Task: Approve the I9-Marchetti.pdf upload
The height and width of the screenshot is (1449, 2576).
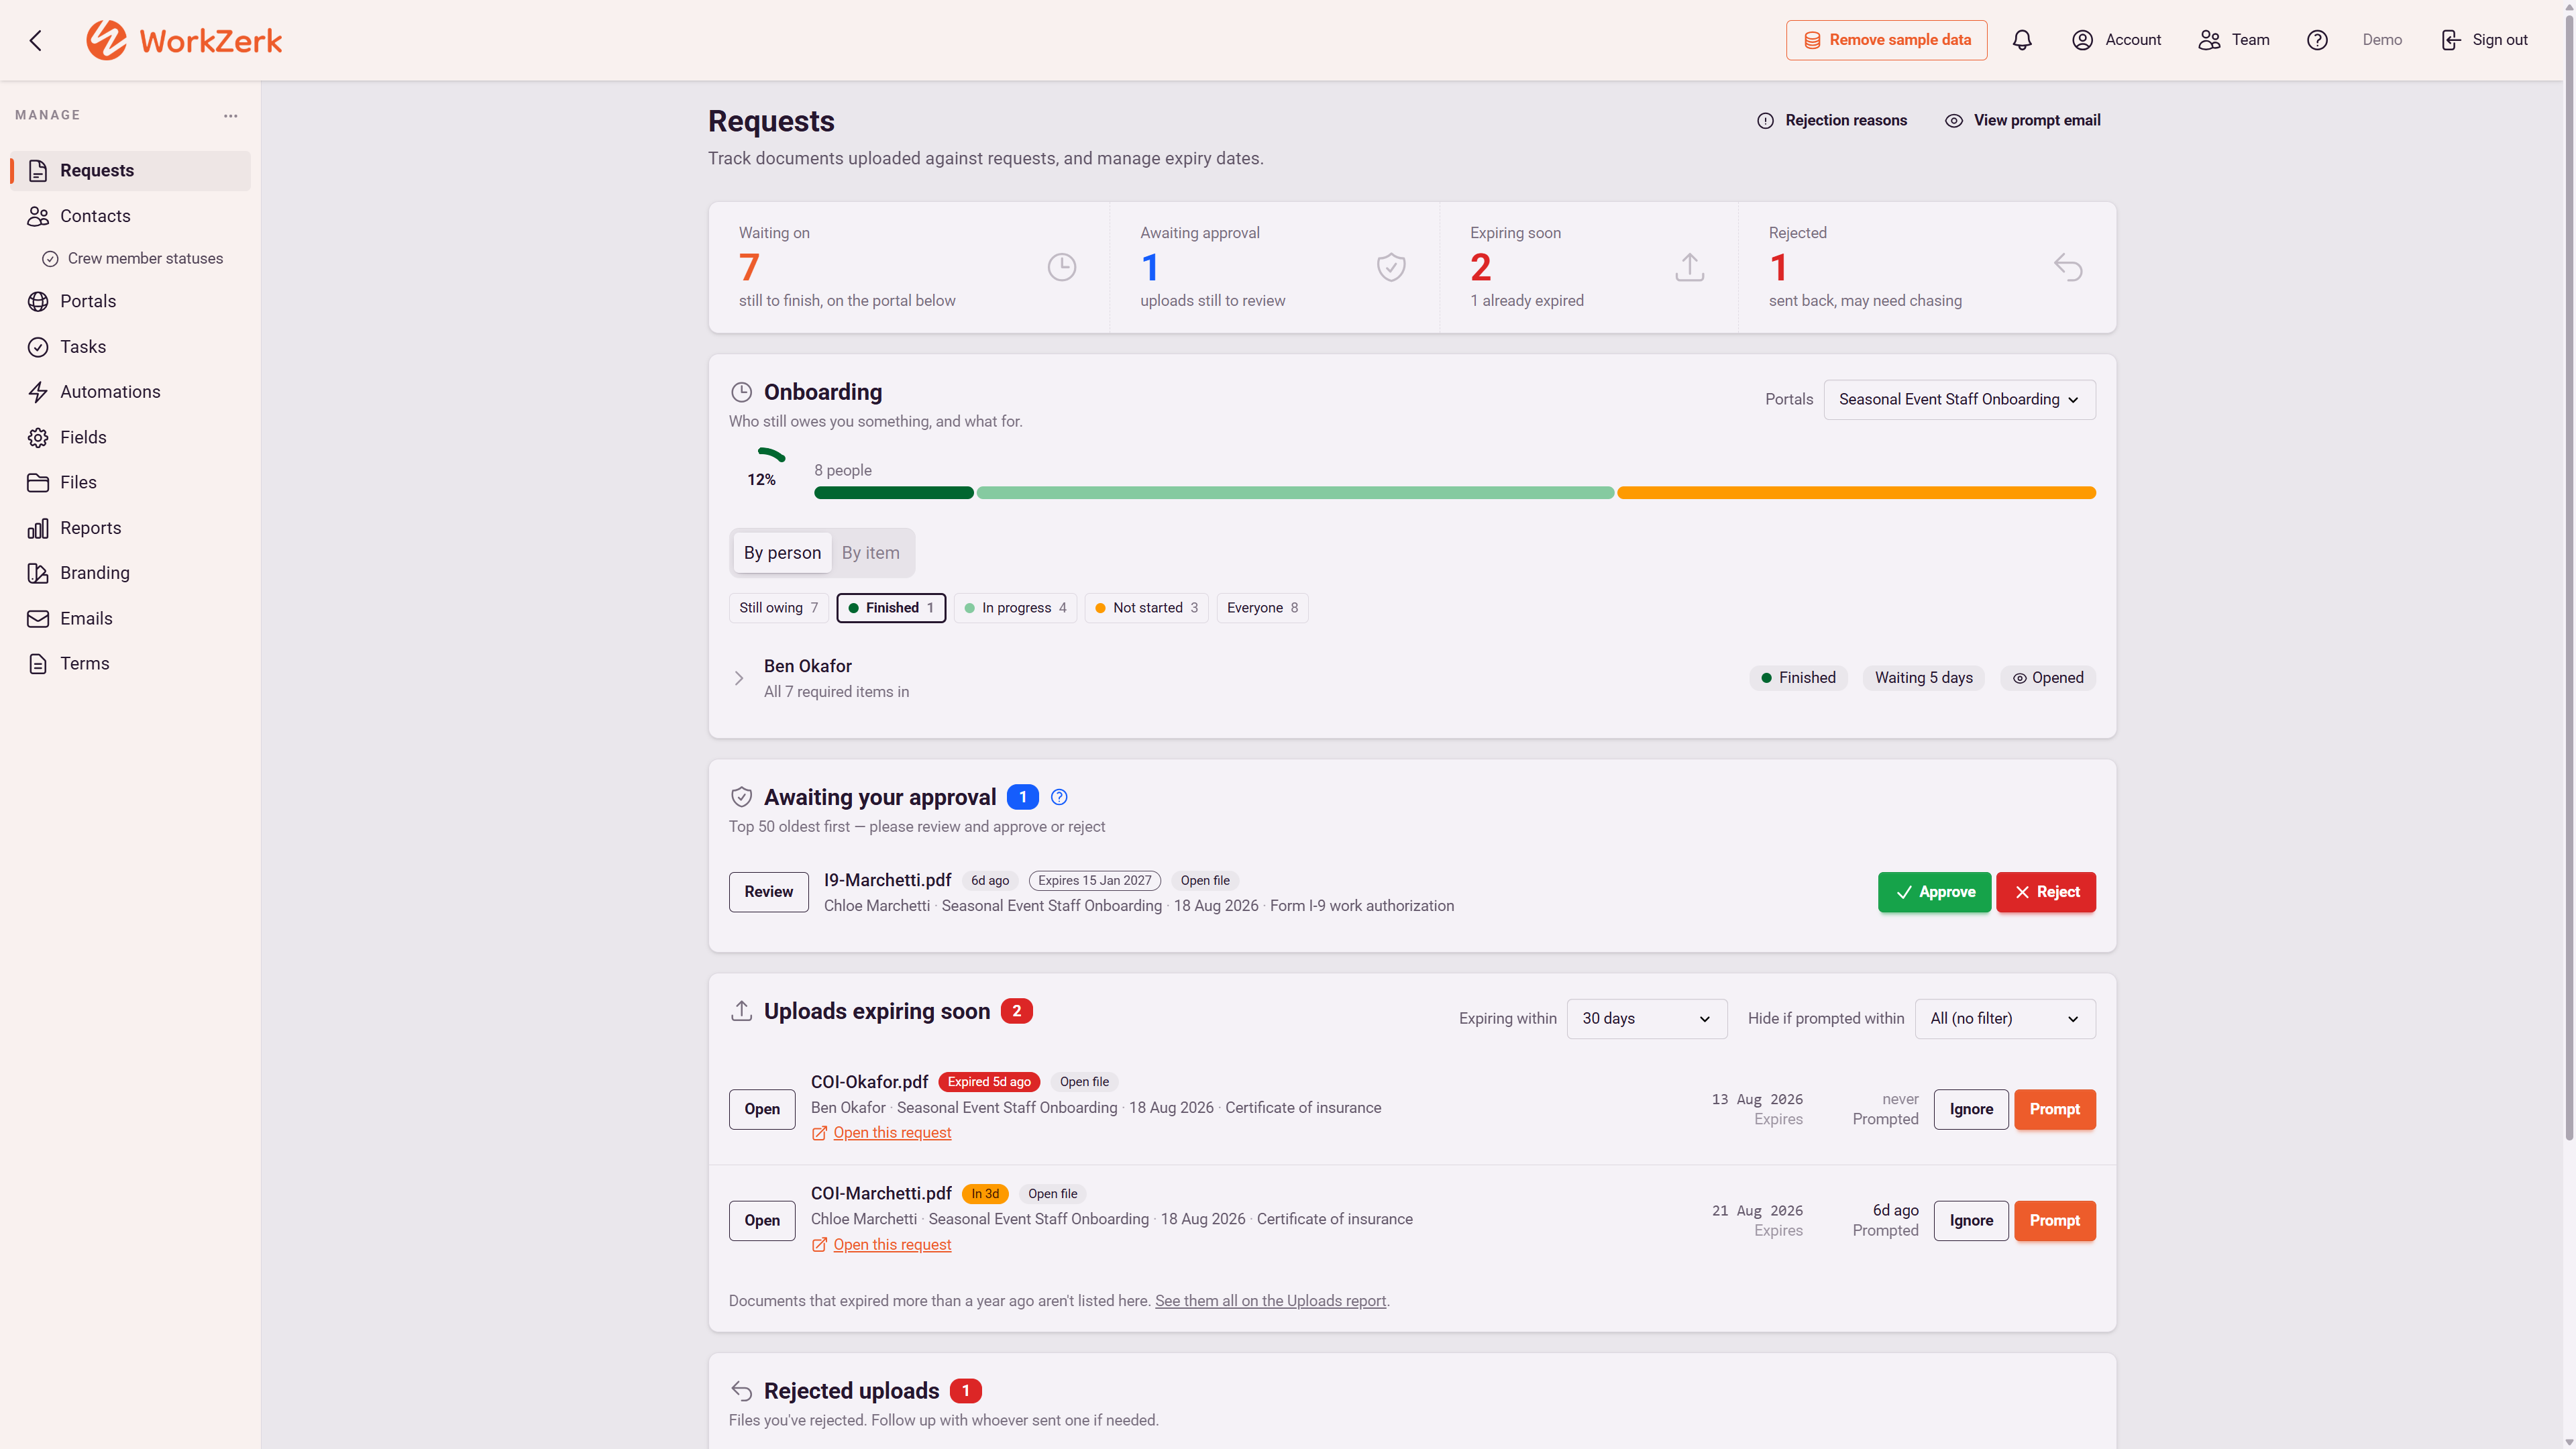Action: [x=1934, y=892]
